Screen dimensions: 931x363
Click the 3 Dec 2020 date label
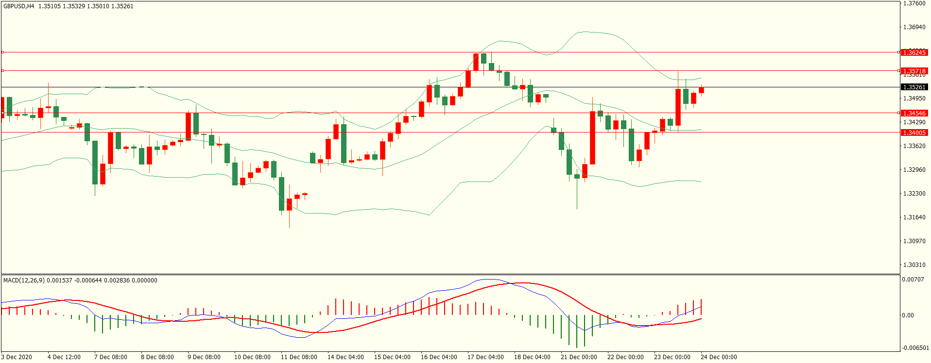pos(17,357)
